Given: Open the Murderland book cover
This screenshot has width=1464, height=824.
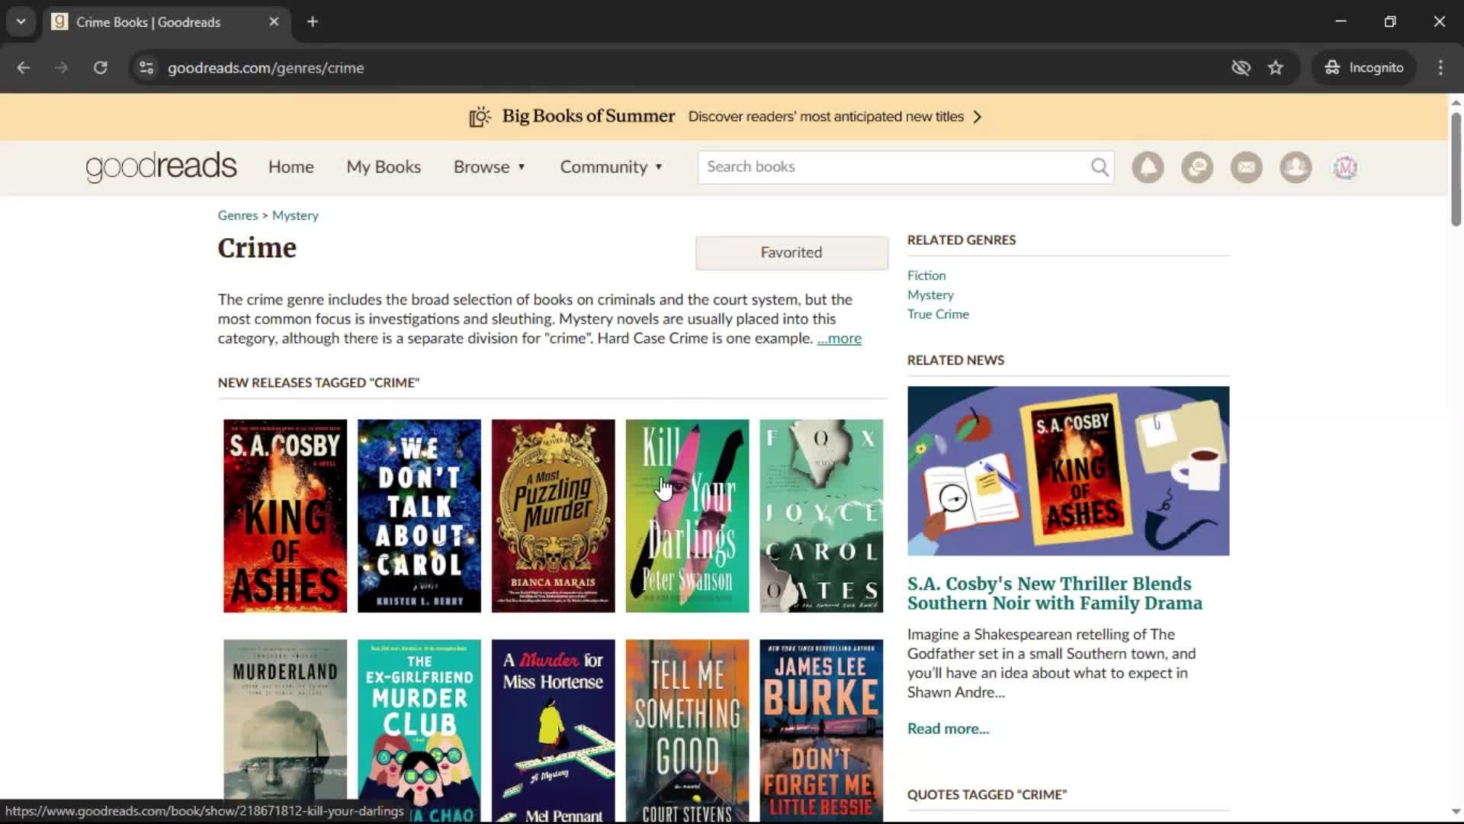Looking at the screenshot, I should 285,730.
